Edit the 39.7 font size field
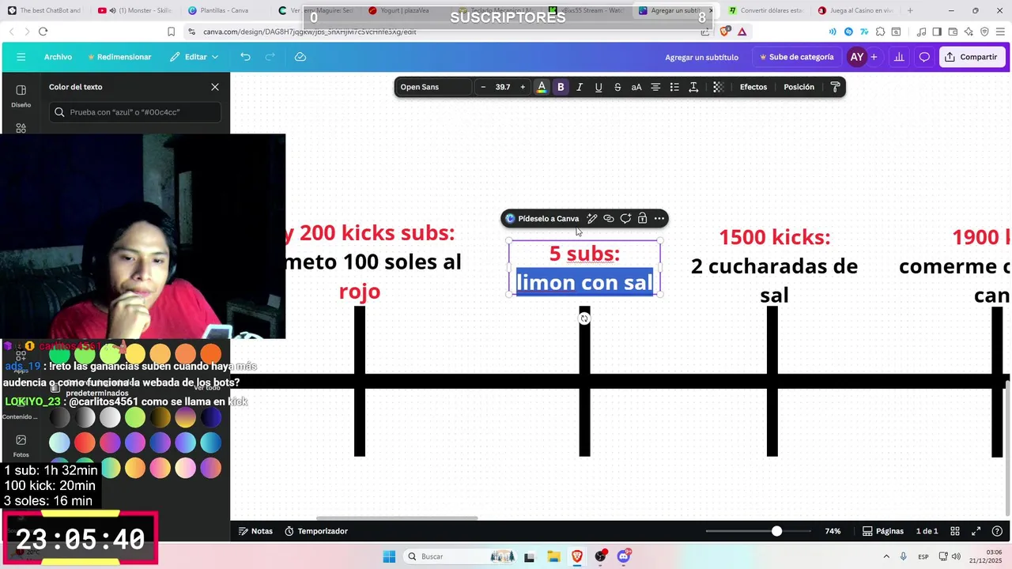Viewport: 1012px width, 569px height. click(503, 87)
